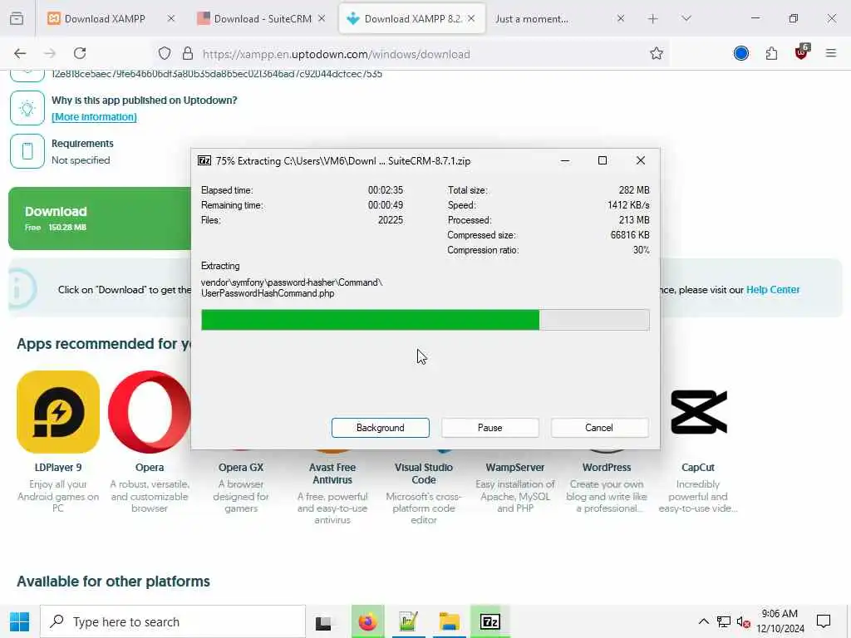Image resolution: width=851 pixels, height=638 pixels.
Task: Click the taskbar search box
Action: point(173,621)
